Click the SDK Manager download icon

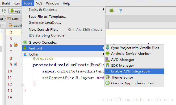pos(107,65)
